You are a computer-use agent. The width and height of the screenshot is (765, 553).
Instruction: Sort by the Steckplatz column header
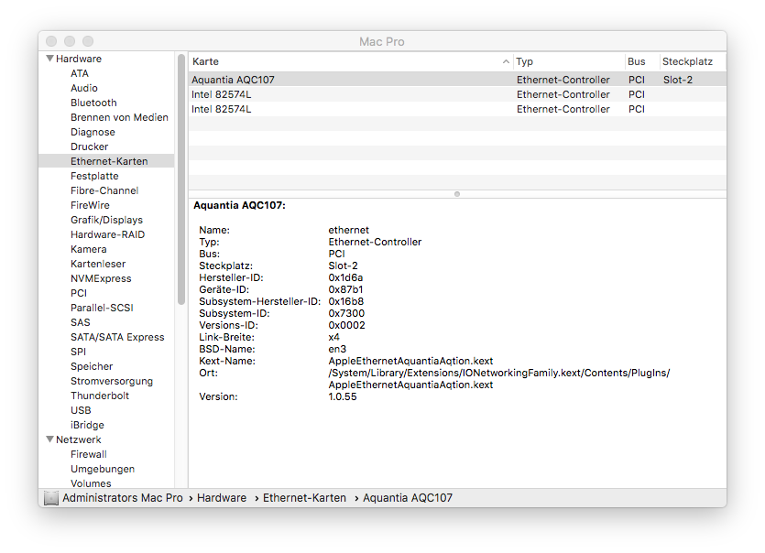pos(693,61)
